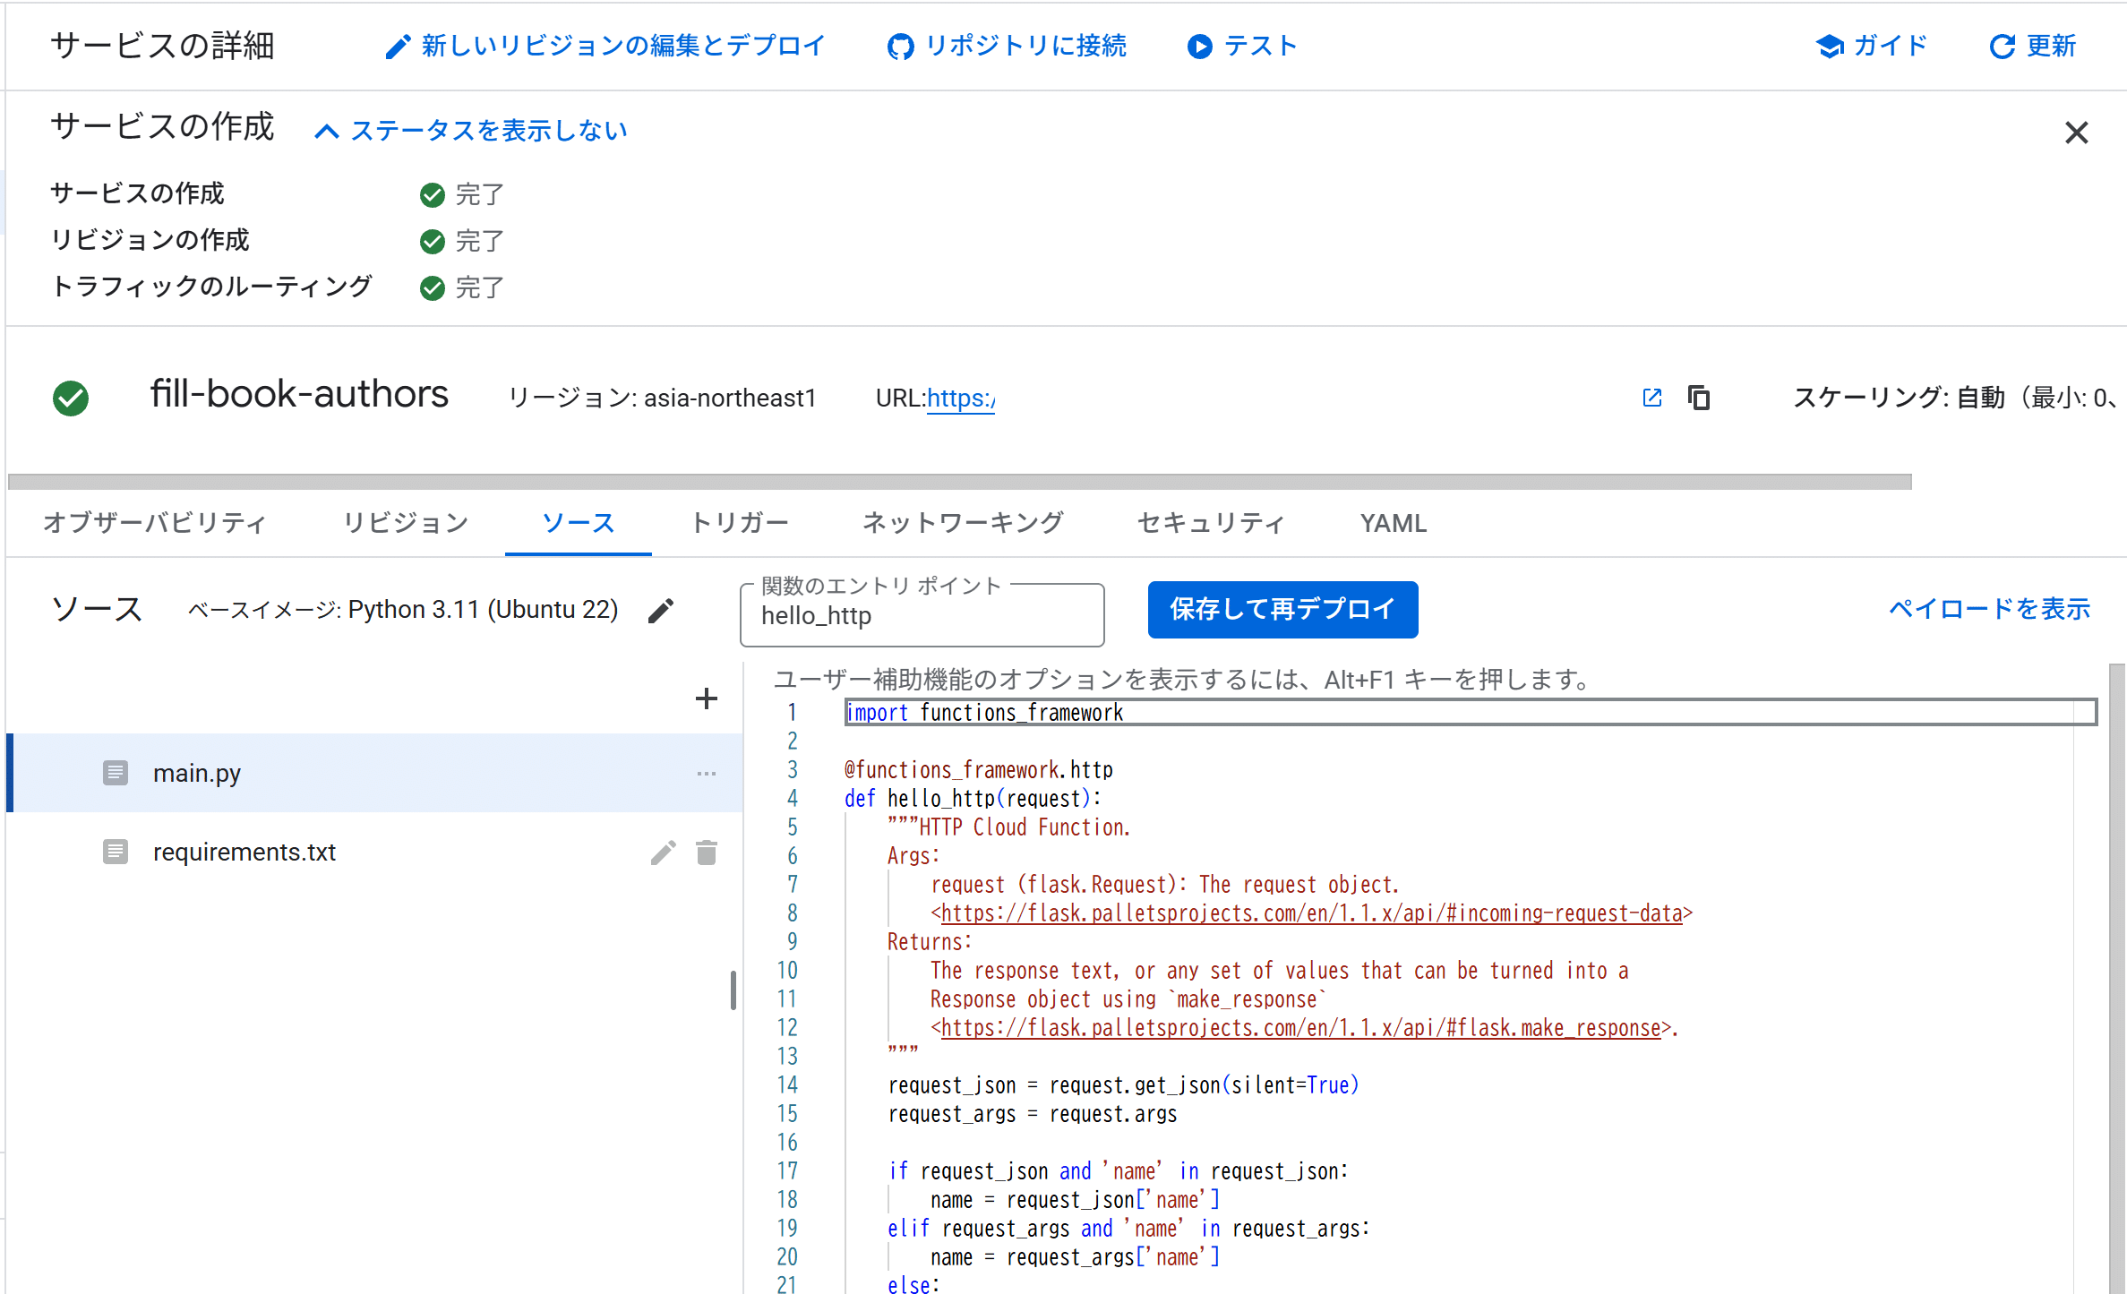
Task: Open the ガイド guide panel
Action: coord(1872,46)
